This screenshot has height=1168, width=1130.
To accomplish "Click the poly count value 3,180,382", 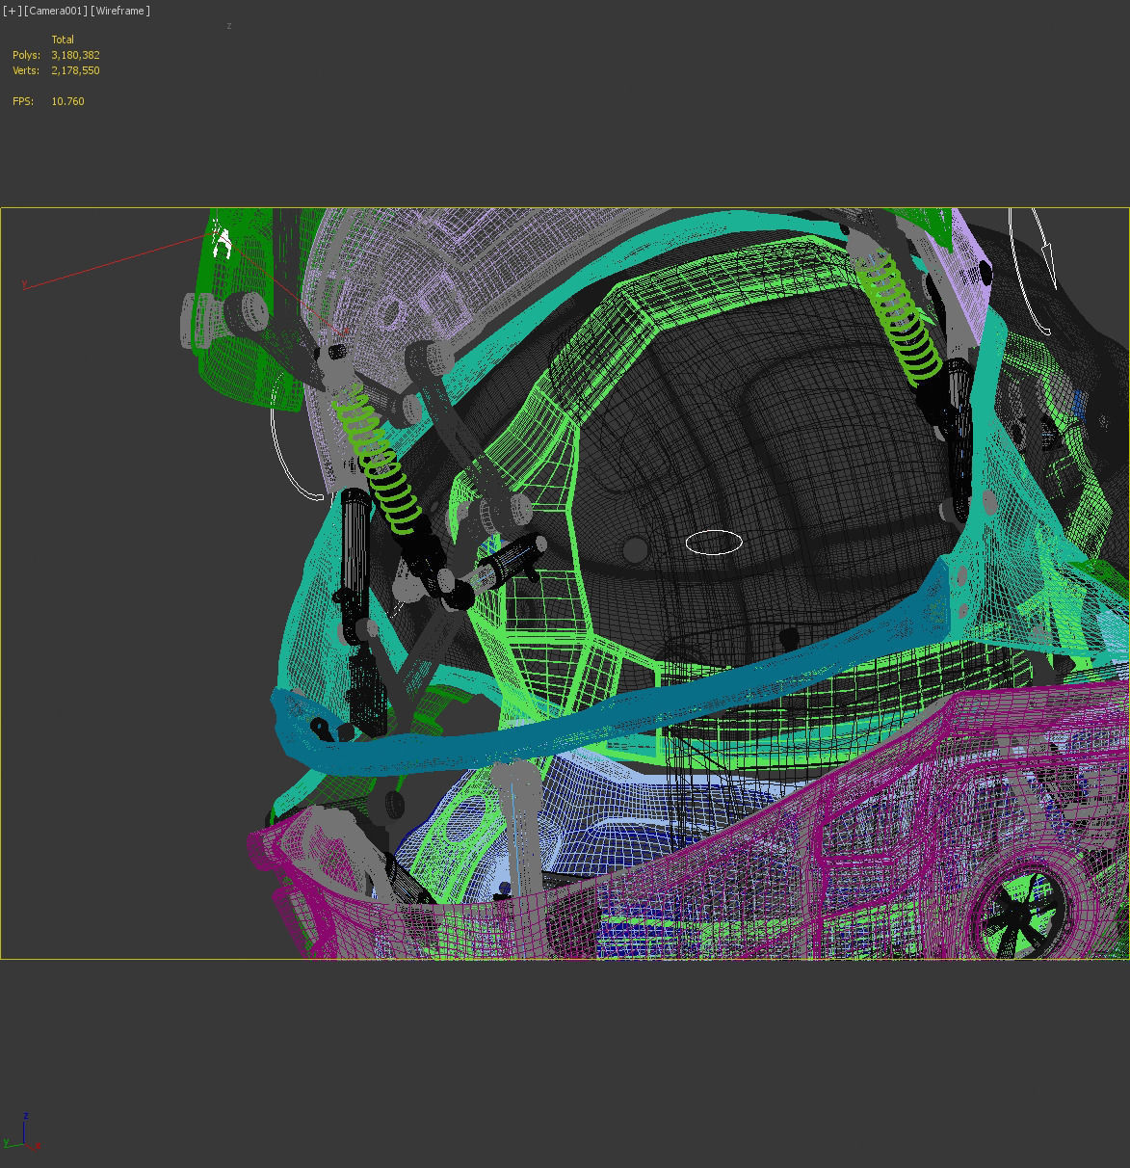I will click(x=76, y=55).
